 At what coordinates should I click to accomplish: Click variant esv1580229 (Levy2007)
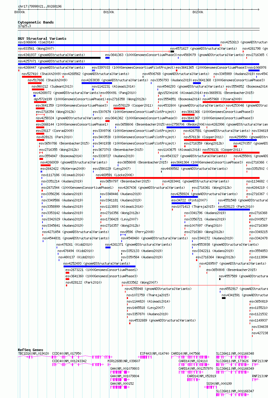(x=112, y=169)
